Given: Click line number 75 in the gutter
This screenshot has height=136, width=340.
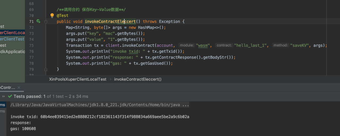Looking at the screenshot, I should (x=31, y=45).
